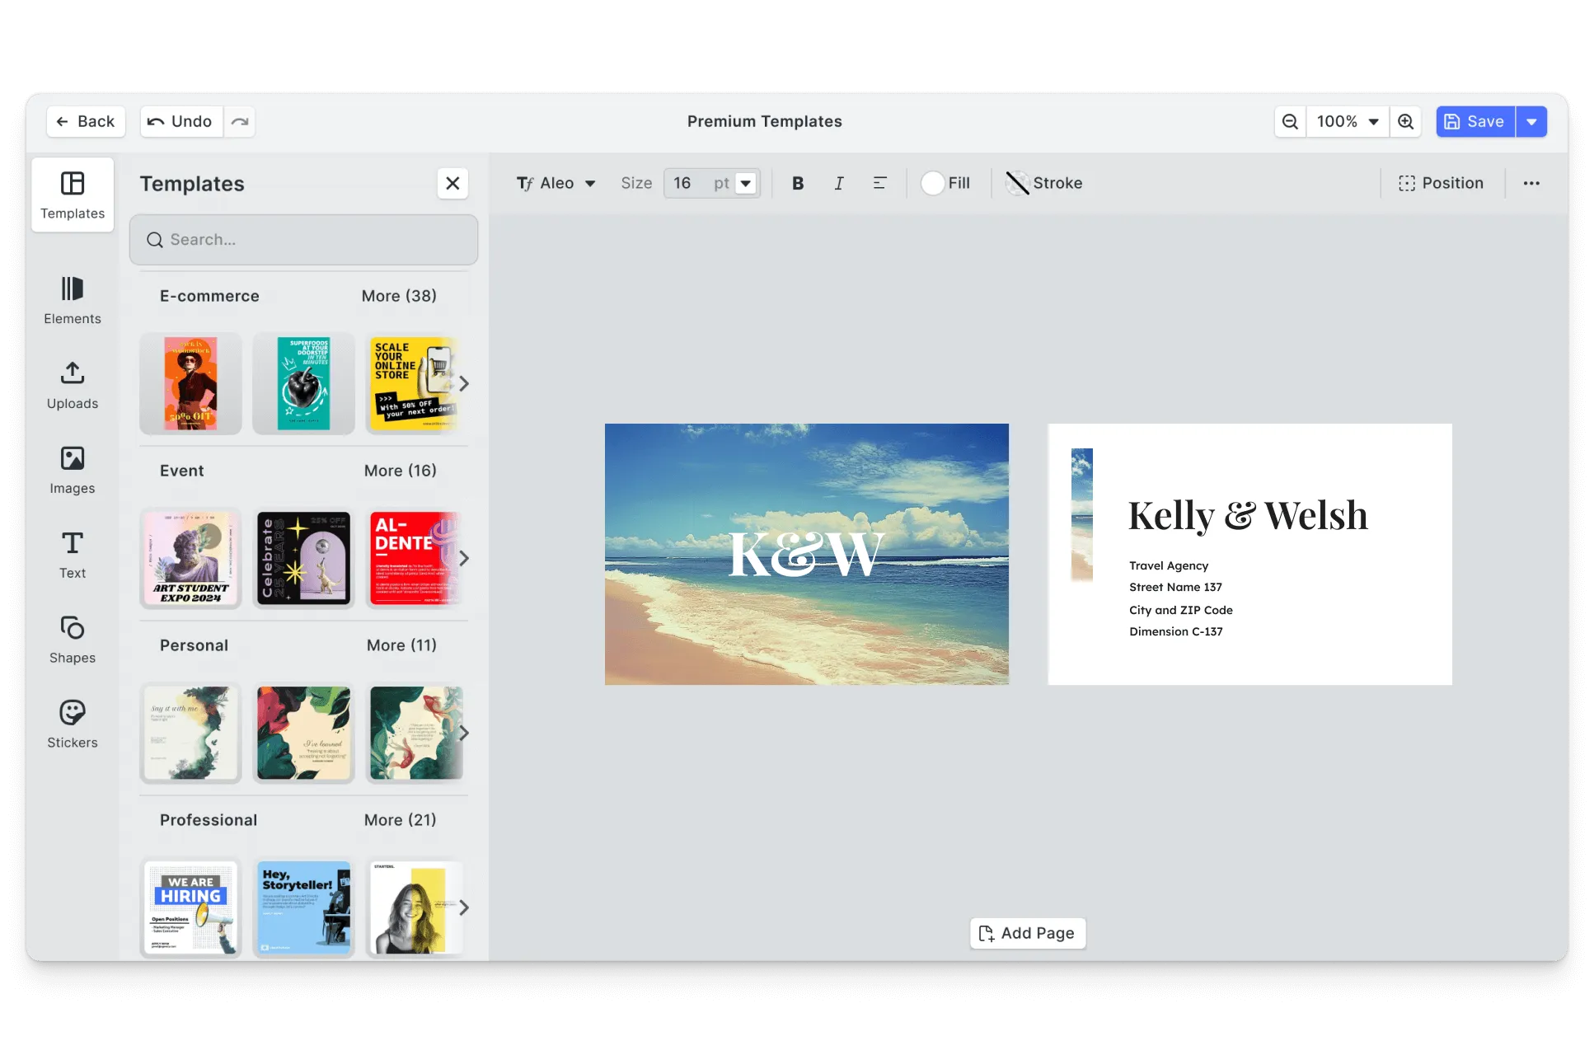Select the Dimension C-137 text line
The width and height of the screenshot is (1594, 1055).
pos(1176,631)
